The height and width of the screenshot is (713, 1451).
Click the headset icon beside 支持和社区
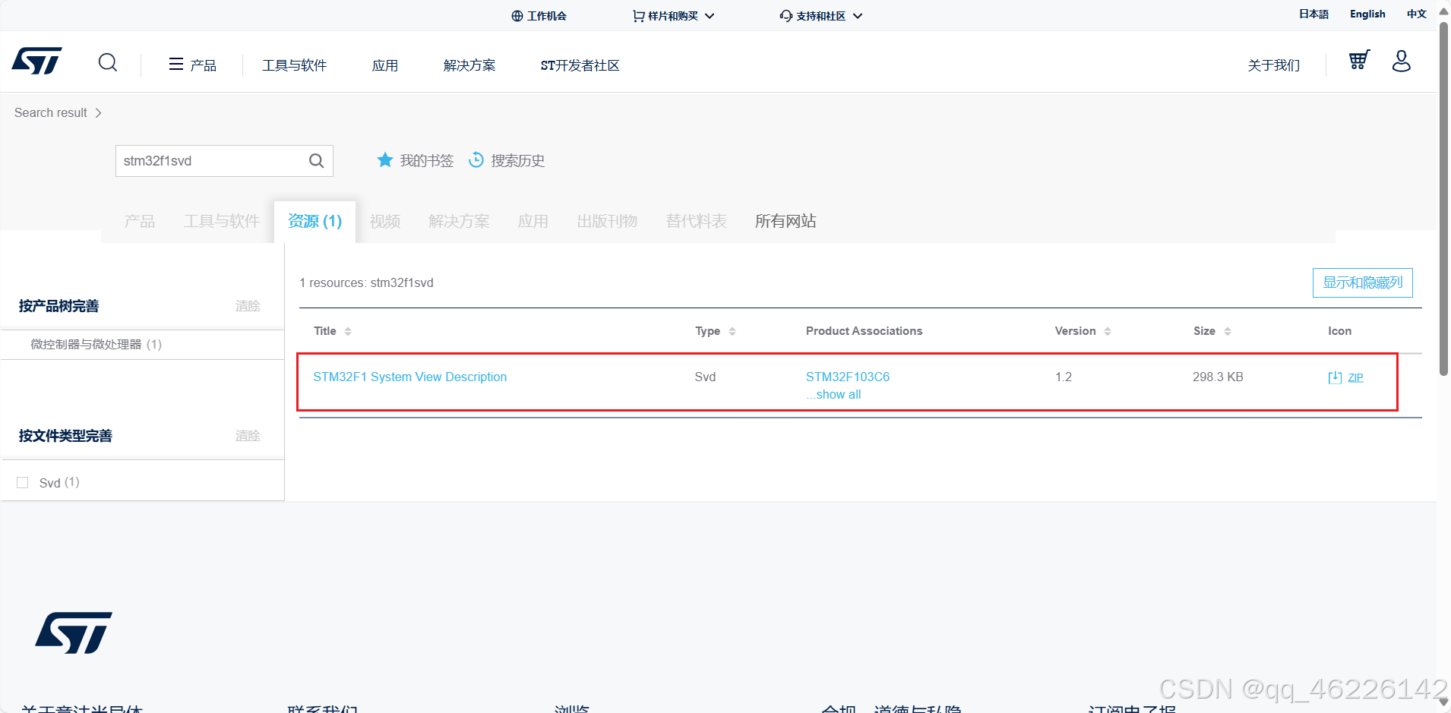pos(786,16)
